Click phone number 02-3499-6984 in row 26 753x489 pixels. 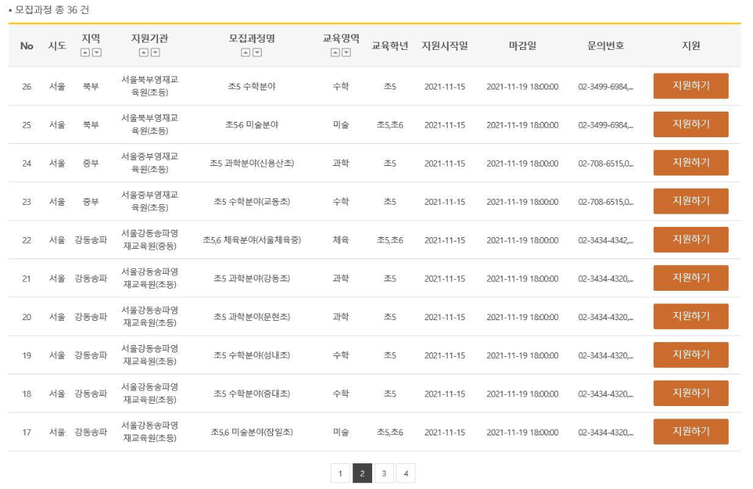(x=606, y=87)
